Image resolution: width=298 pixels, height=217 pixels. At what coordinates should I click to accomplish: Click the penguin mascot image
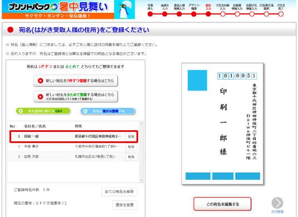(124, 9)
